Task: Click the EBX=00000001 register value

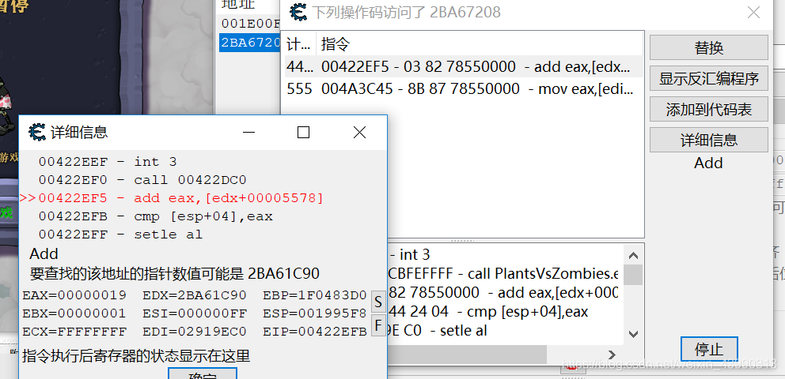Action: tap(74, 313)
